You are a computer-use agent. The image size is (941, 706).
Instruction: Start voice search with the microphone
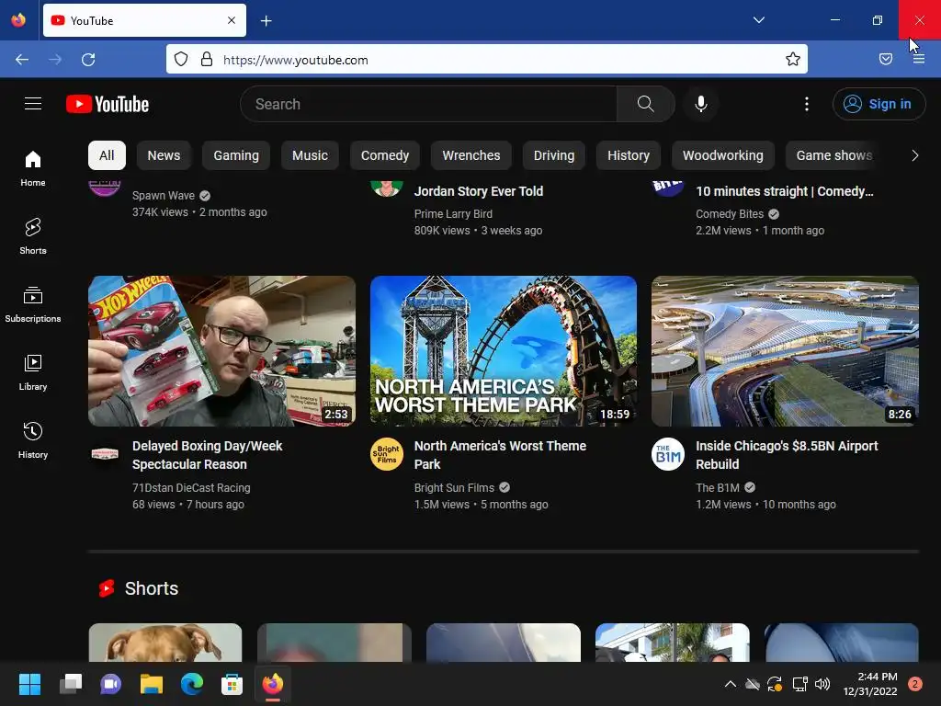coord(700,104)
